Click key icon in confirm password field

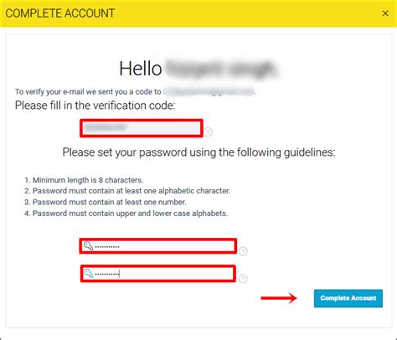[x=89, y=273]
